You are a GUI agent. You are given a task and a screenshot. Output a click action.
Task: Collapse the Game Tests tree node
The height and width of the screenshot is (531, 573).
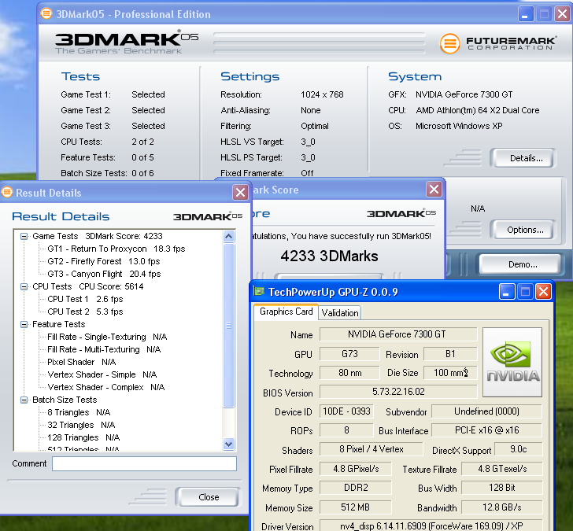24,236
